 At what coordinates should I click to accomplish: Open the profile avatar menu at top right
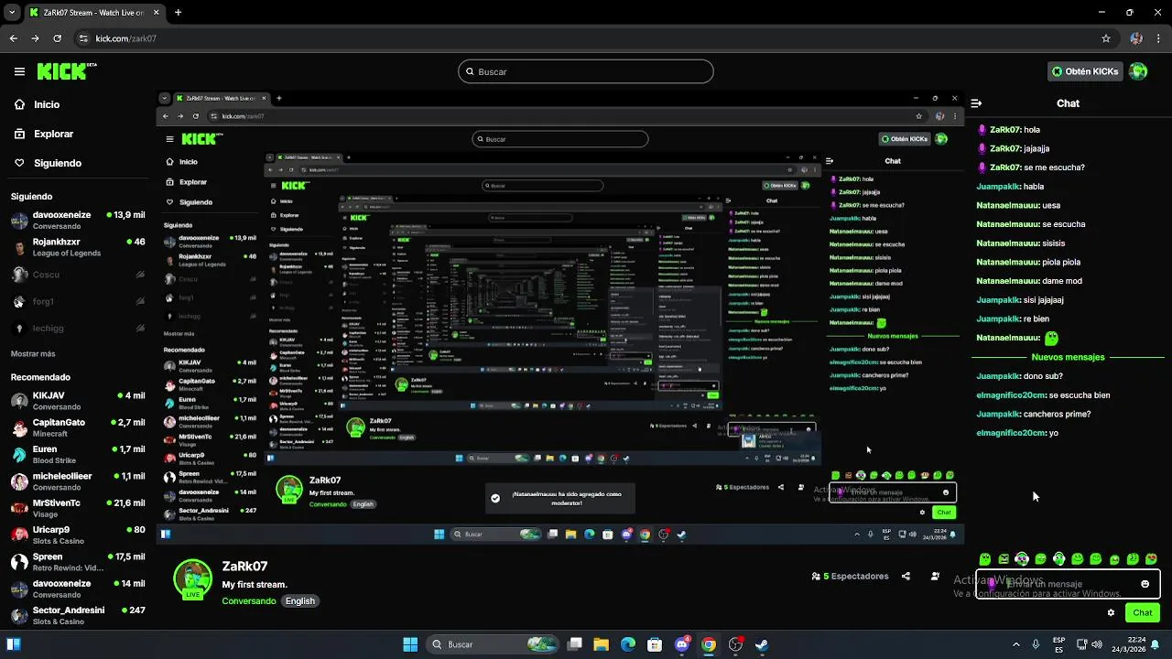[x=1138, y=71]
